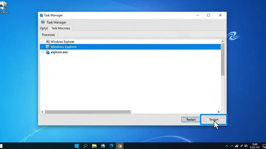Click the explorer.exe process icon
Screen dimensions: 266x149
click(x=48, y=52)
